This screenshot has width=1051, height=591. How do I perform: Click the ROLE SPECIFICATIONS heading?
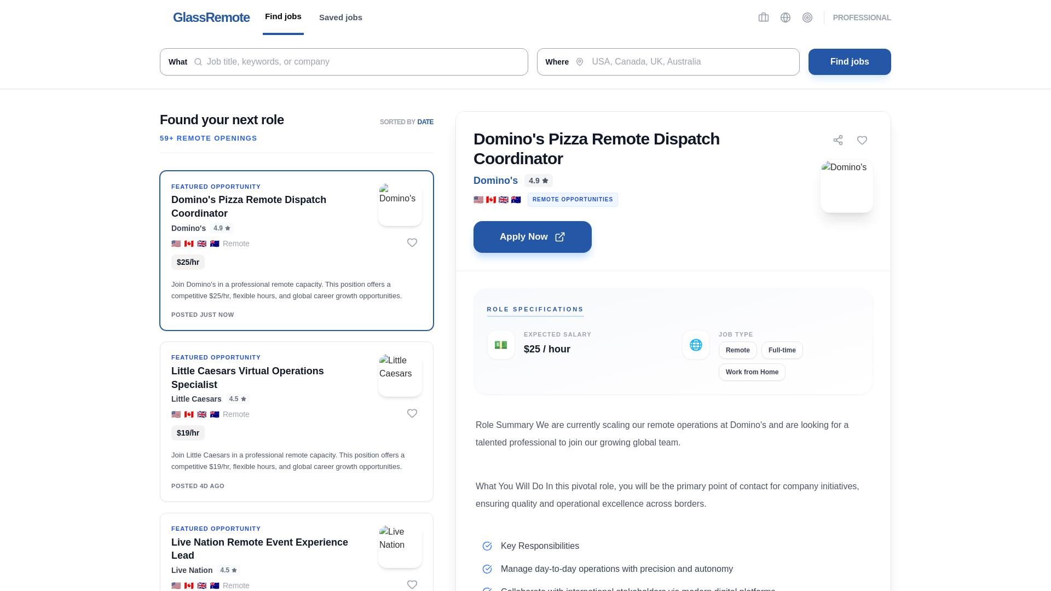pos(535,309)
